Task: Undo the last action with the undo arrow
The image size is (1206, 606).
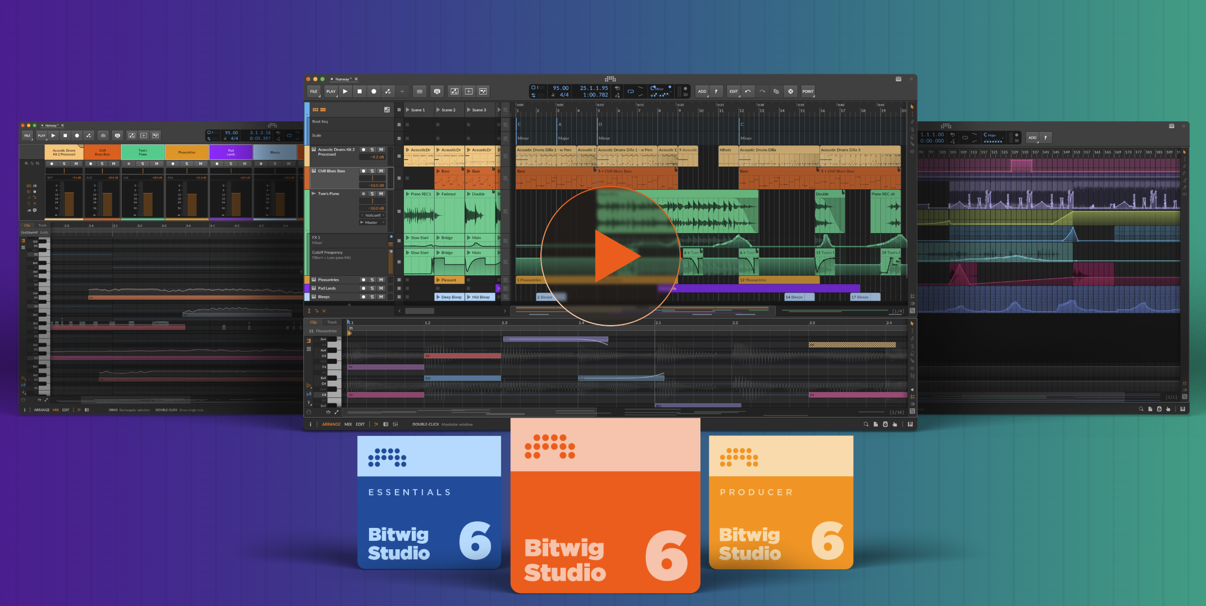Action: pos(748,91)
